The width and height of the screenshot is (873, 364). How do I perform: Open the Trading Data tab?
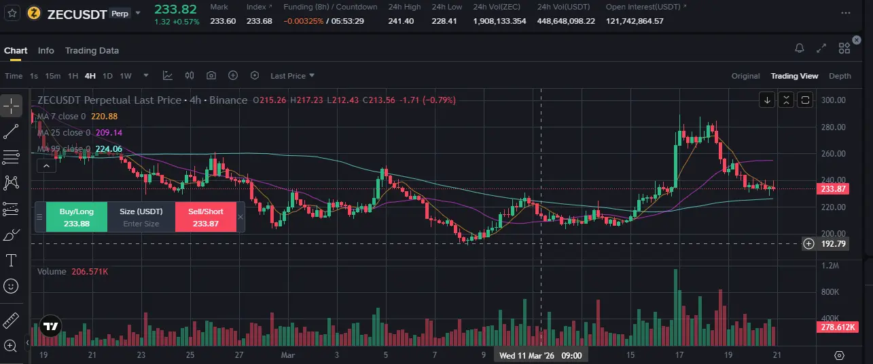(92, 51)
